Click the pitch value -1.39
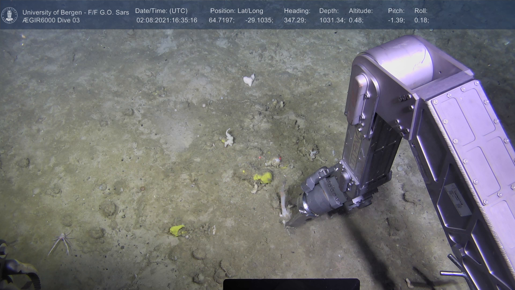515x290 pixels. pos(396,20)
